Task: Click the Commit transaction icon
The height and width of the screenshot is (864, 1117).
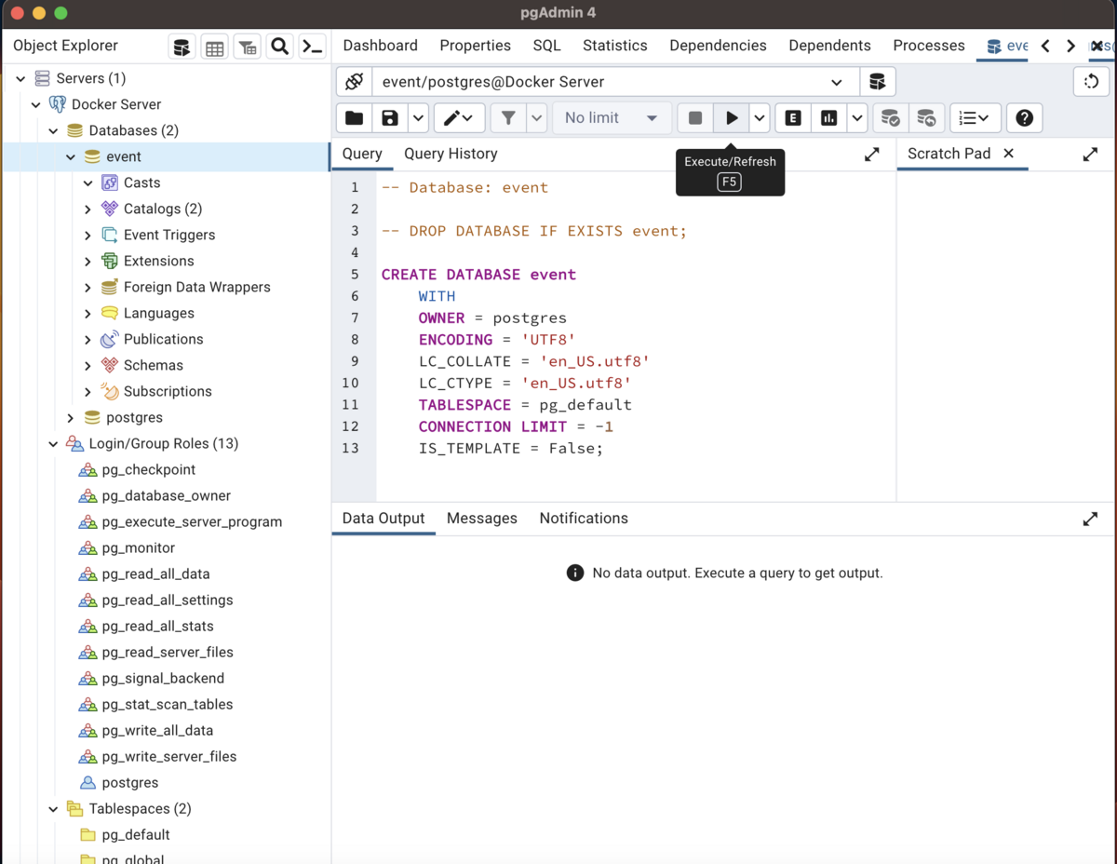Action: (x=891, y=118)
